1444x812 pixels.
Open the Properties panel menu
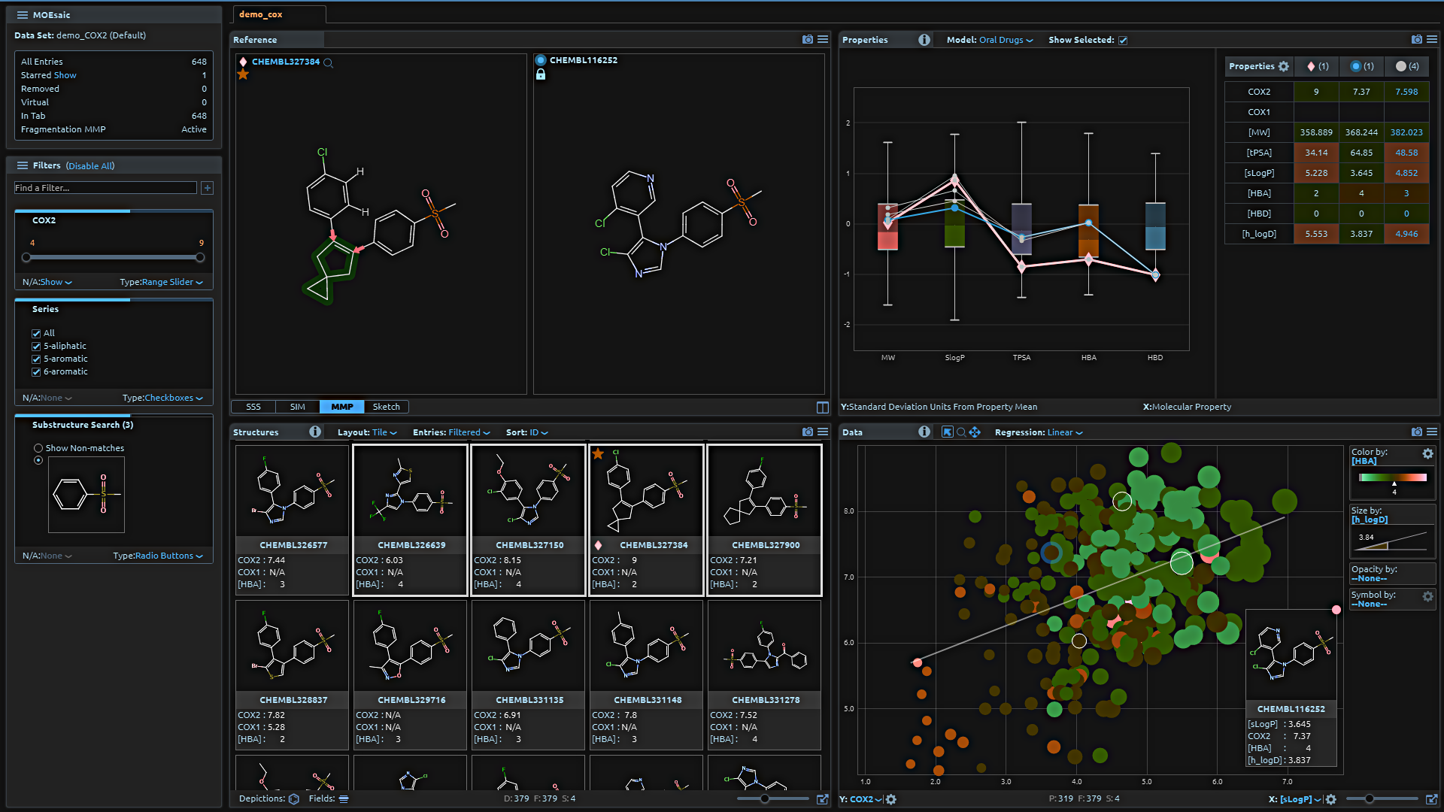(1432, 39)
